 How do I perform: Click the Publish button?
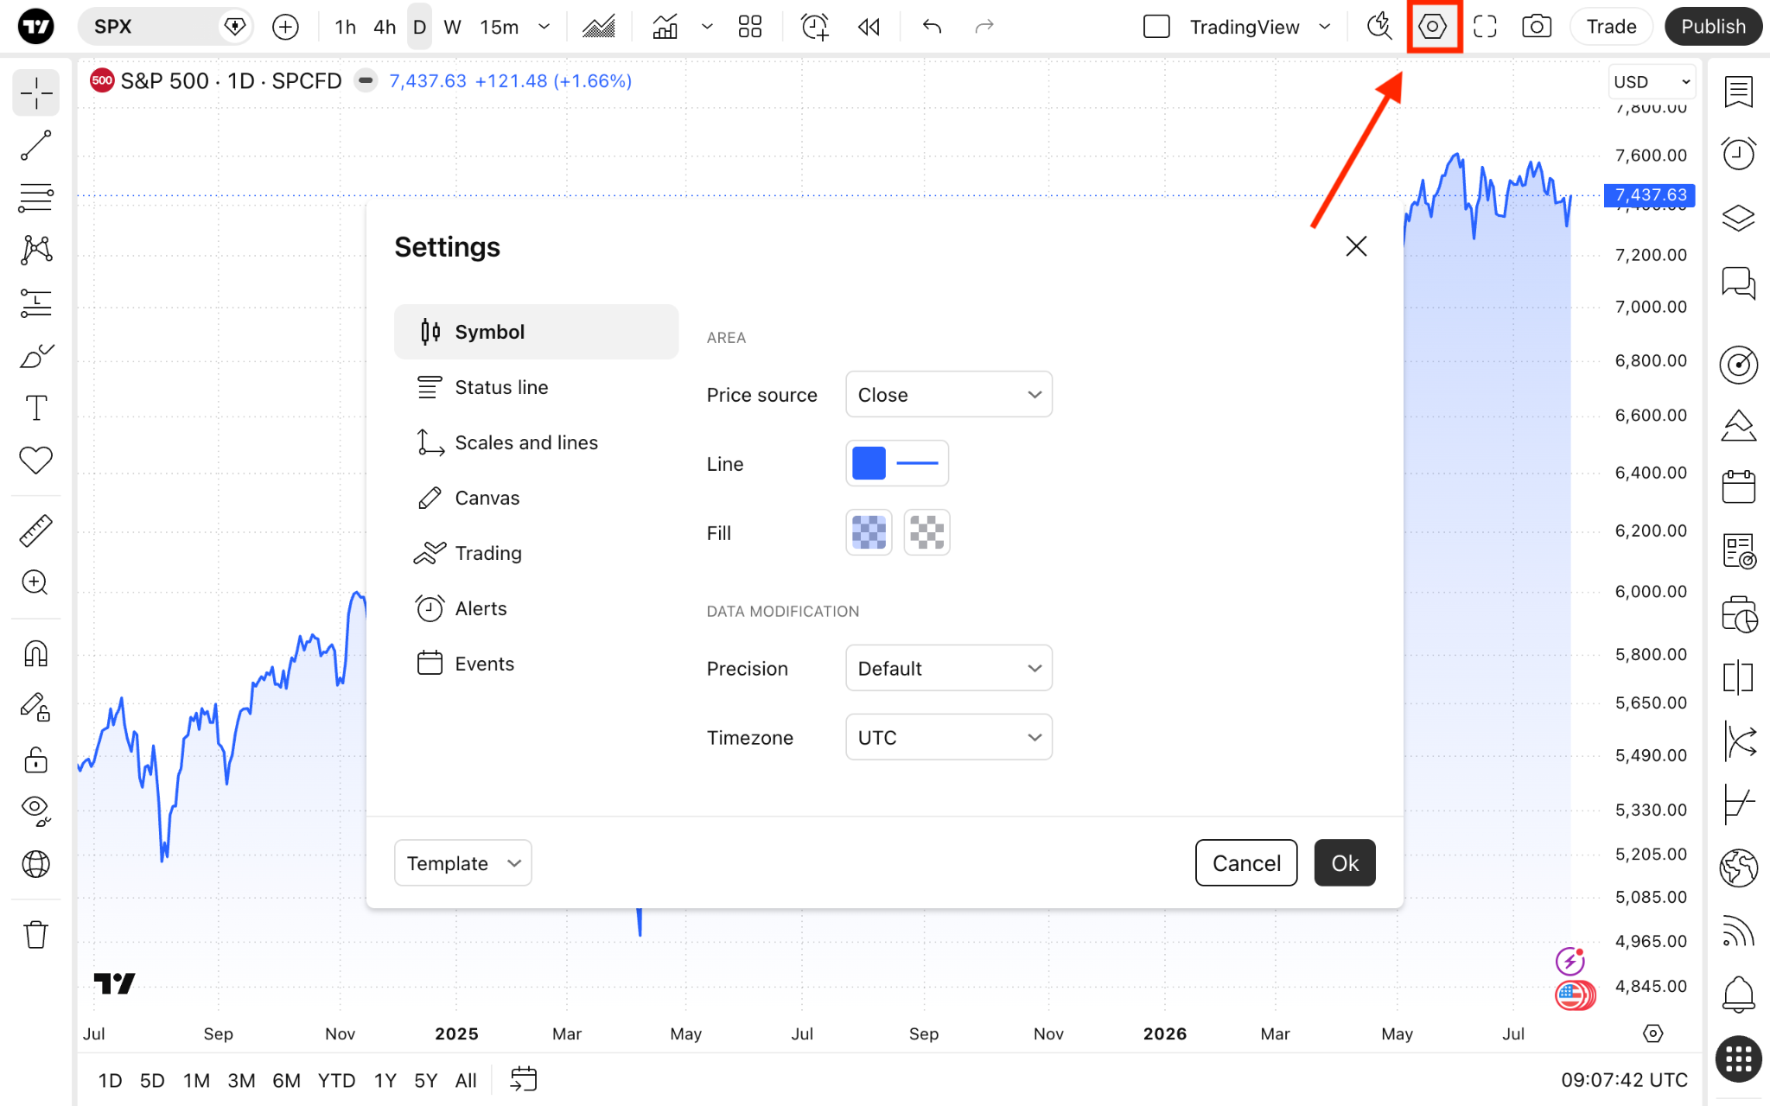(x=1713, y=27)
